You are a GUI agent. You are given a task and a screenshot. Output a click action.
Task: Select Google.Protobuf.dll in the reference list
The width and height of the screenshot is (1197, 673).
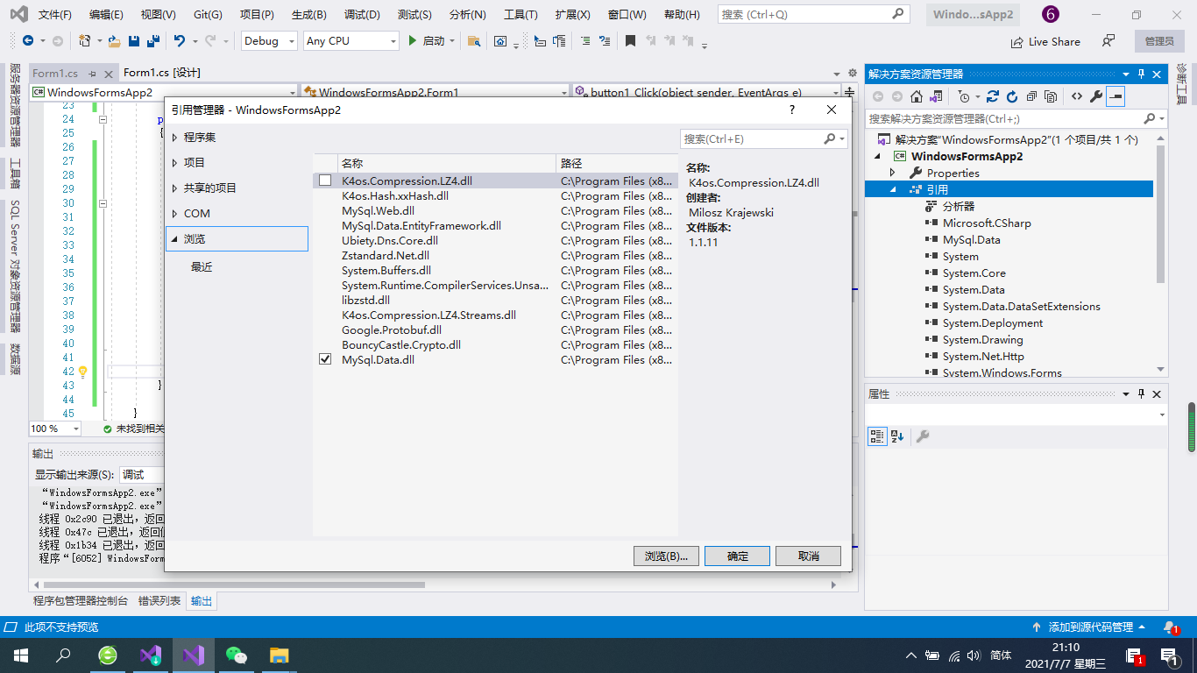[x=392, y=329]
